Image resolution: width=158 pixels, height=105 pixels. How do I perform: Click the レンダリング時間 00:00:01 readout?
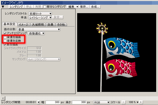tap(31, 102)
